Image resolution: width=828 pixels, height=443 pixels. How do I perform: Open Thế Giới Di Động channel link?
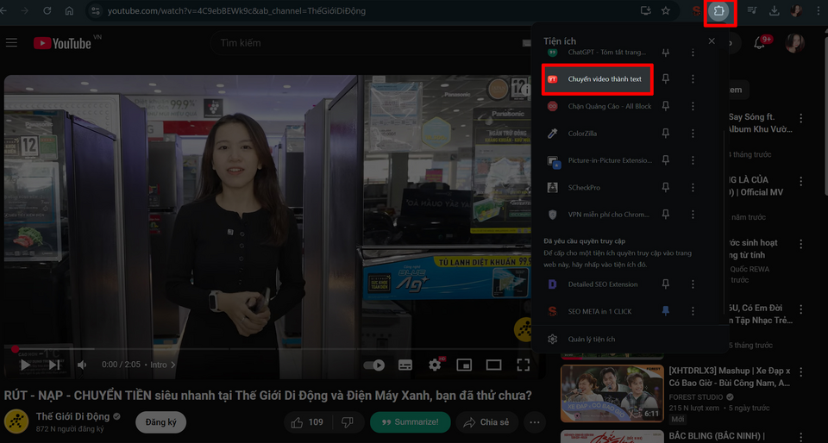coord(72,416)
